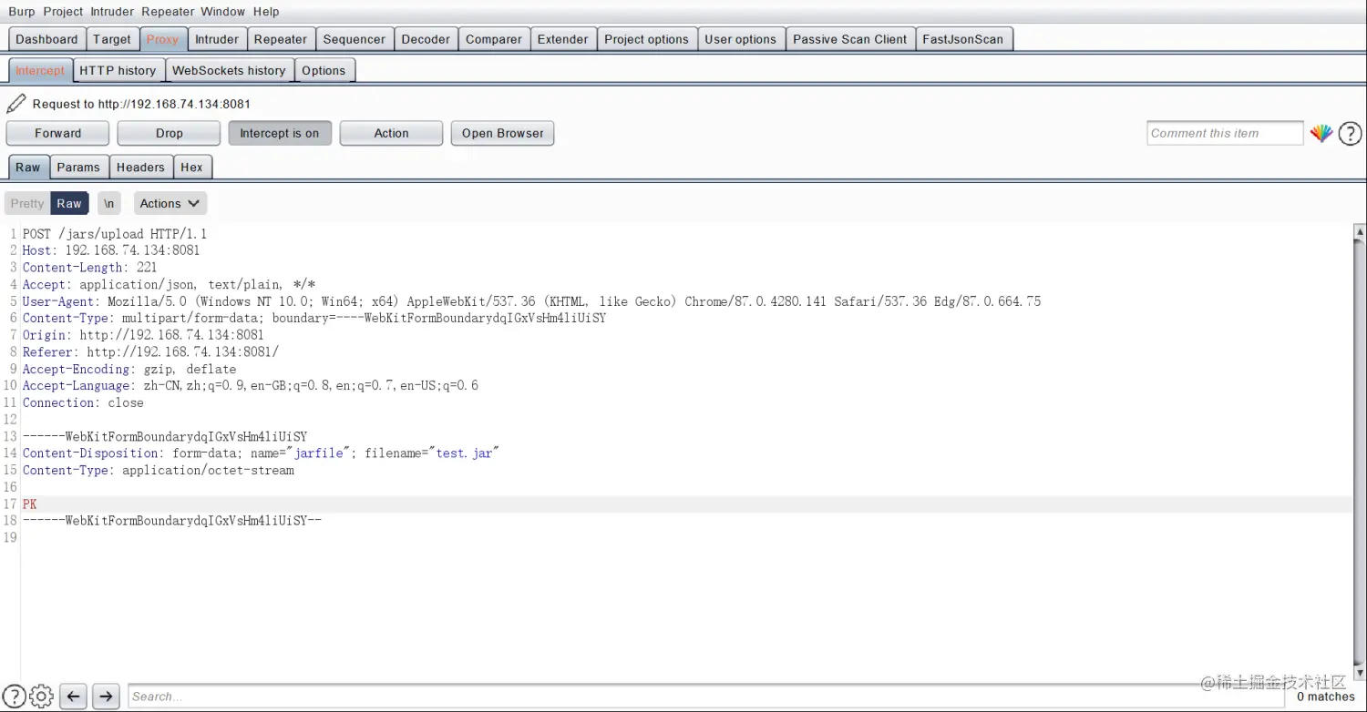Click the filename test.jar value
The image size is (1367, 712).
(465, 453)
